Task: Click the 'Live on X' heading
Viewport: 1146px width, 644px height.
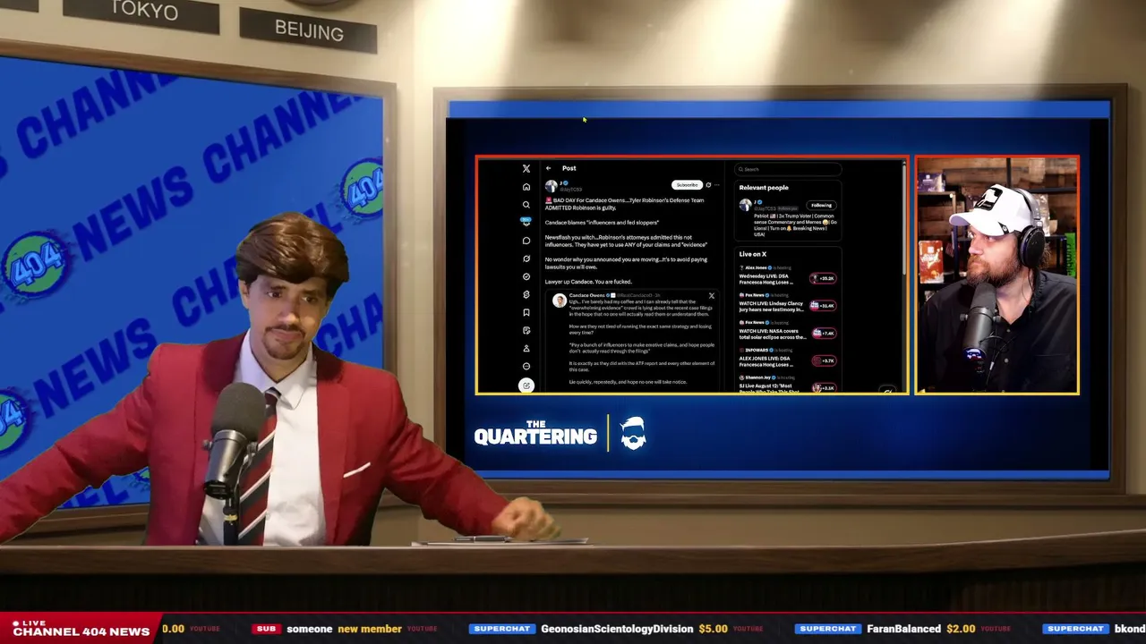Action: click(x=753, y=254)
